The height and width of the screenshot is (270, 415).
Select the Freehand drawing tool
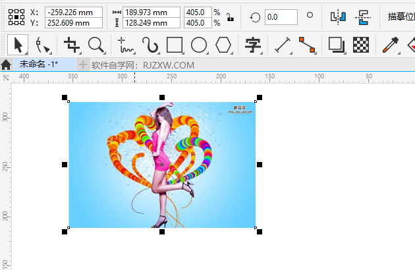[125, 45]
